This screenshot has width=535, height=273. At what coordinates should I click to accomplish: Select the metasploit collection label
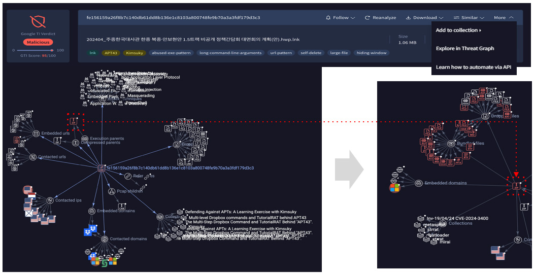tap(434, 225)
